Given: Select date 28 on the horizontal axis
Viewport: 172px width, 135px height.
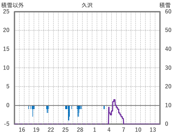Looking at the screenshot, I should 80,130.
